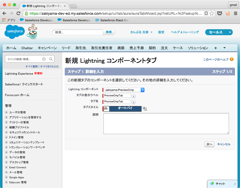Screen dimensions: 240x188
Task: Click the mobile device icon in the address bar
Action: (x=206, y=13)
